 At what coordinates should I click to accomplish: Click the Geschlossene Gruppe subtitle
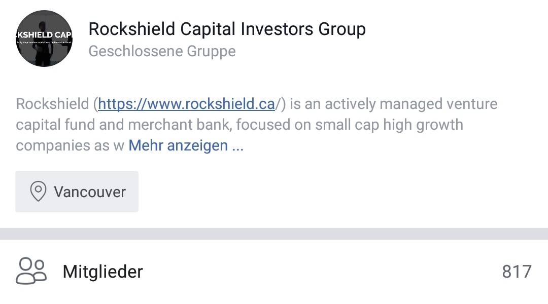[x=162, y=51]
